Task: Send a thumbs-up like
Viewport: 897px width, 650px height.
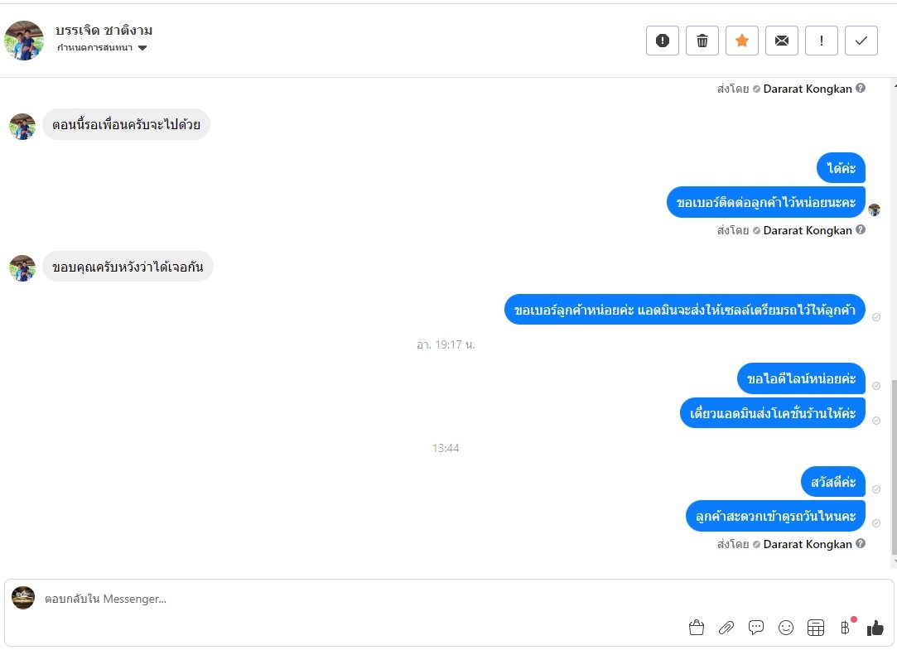Action: (875, 628)
